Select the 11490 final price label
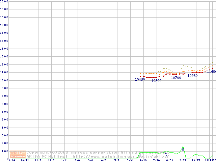 click(211, 72)
